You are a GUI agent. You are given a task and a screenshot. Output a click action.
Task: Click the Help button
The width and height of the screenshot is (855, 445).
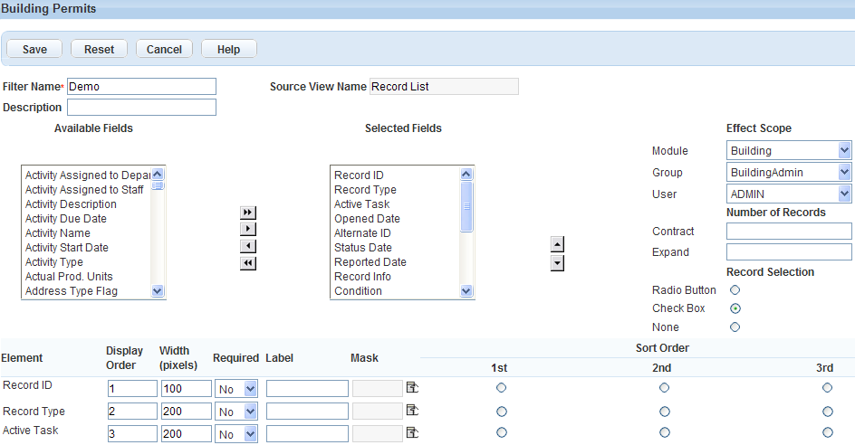[x=228, y=49]
